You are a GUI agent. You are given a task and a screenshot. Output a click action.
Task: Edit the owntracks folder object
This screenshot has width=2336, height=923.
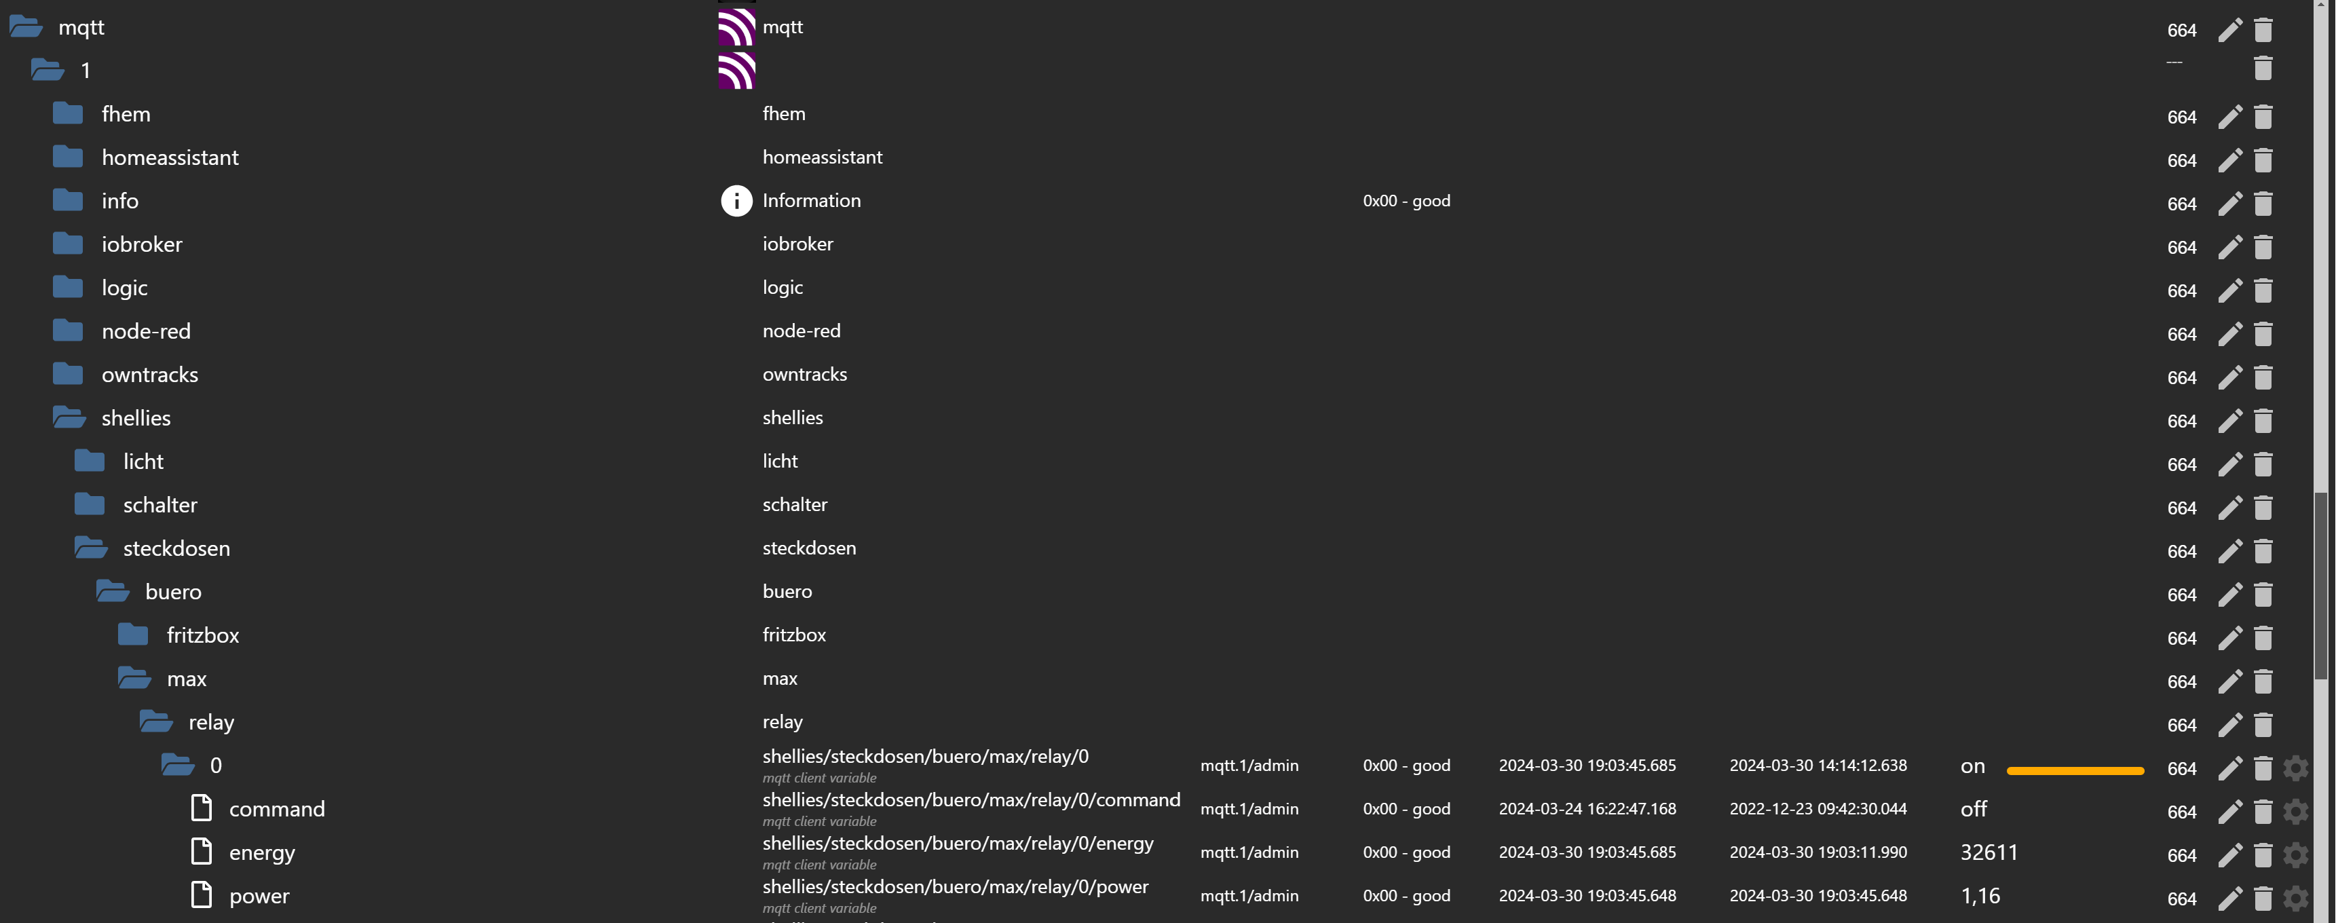pyautogui.click(x=2230, y=377)
